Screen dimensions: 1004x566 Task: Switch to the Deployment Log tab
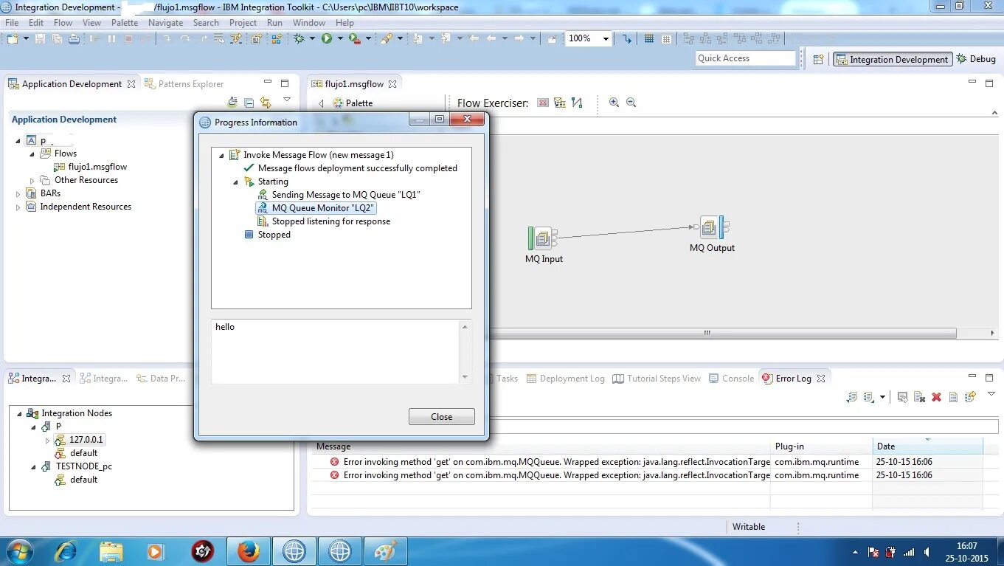[x=565, y=379]
